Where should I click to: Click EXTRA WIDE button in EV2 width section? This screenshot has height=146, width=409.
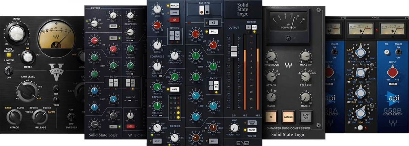[252, 123]
